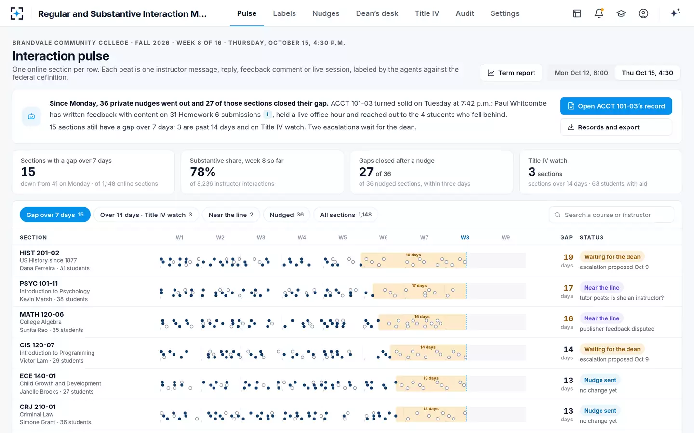Open the Term report

(511, 73)
